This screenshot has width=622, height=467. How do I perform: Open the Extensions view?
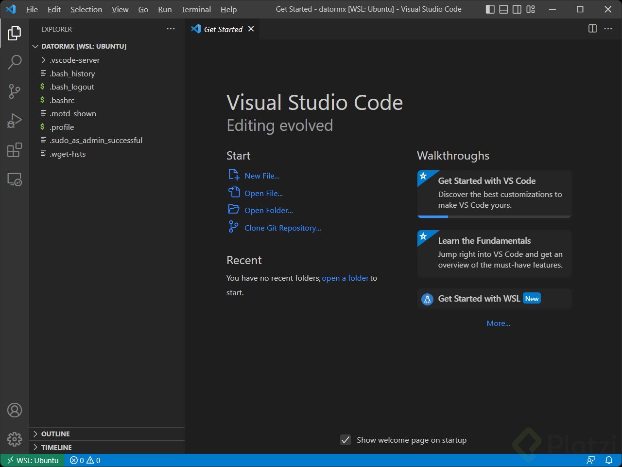(15, 150)
